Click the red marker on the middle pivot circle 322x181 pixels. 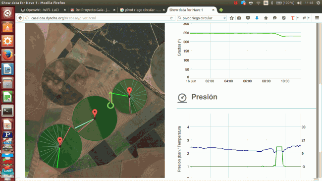coord(95,113)
